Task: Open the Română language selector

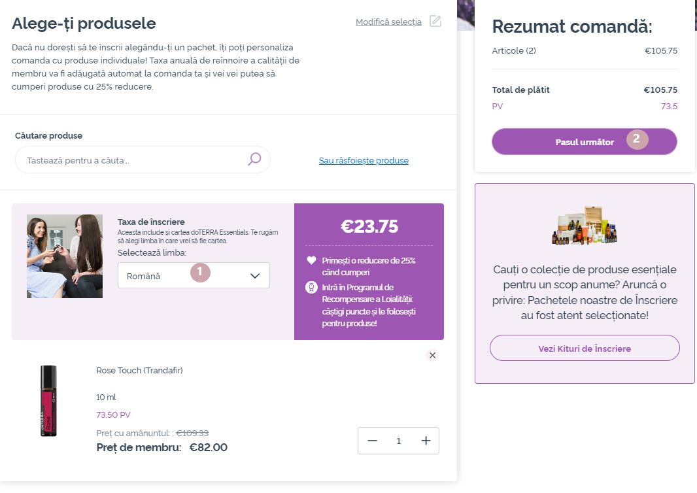Action: (x=194, y=275)
